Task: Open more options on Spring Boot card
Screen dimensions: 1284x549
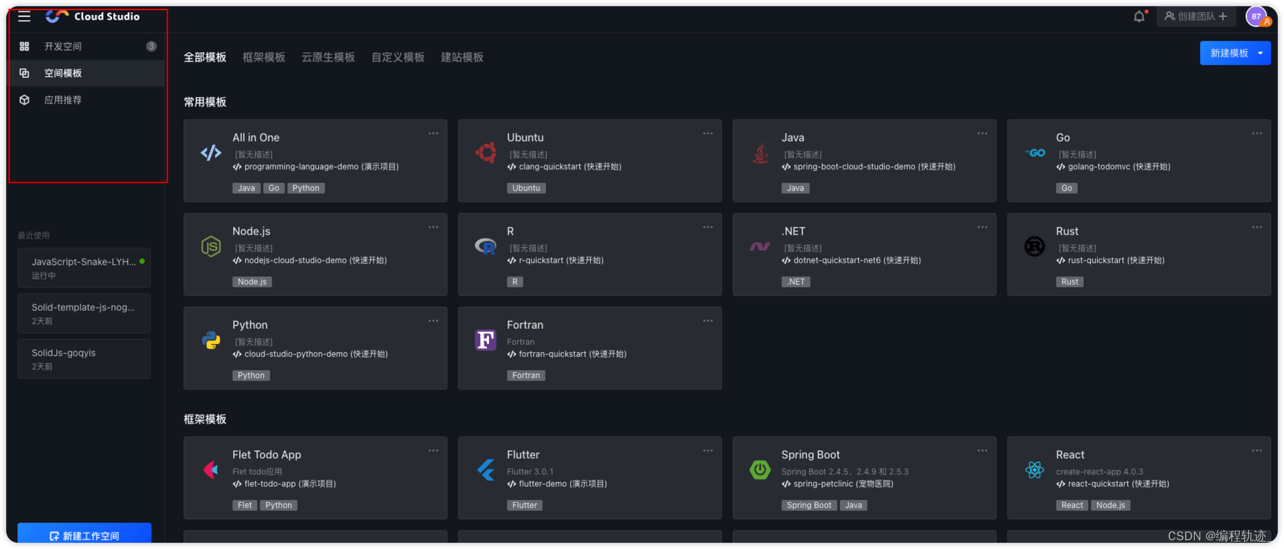Action: (x=983, y=451)
